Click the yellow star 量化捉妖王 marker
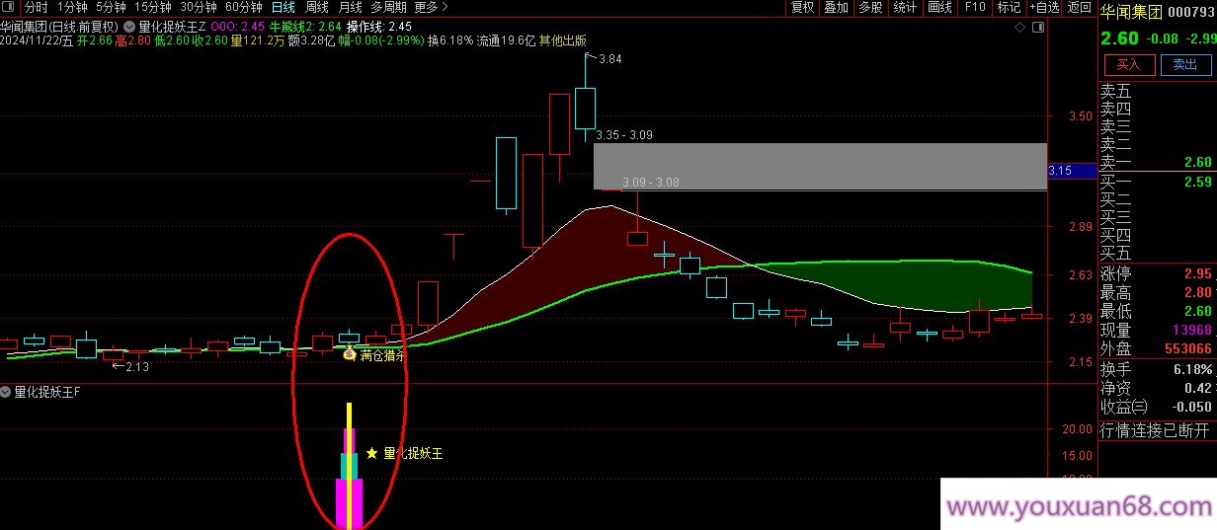This screenshot has height=530, width=1217. pyautogui.click(x=371, y=454)
